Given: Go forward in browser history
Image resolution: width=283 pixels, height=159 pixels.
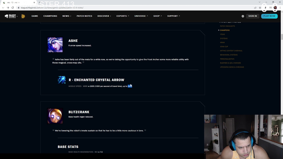Looking at the screenshot, I should [8, 8].
